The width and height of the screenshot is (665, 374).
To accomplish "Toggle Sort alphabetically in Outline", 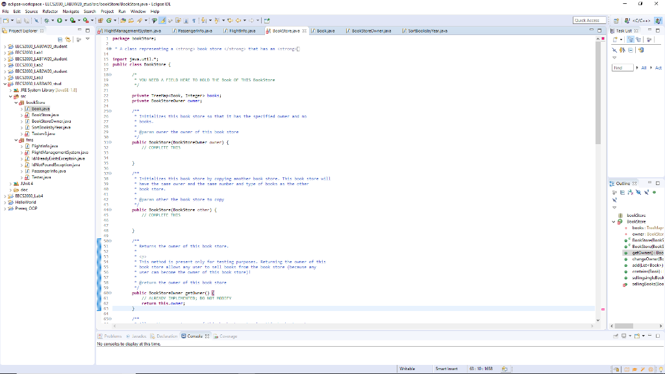I will [630, 192].
